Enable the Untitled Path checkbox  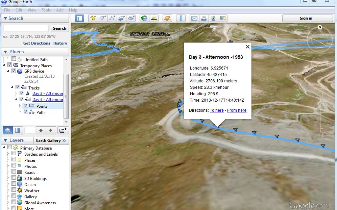click(14, 58)
